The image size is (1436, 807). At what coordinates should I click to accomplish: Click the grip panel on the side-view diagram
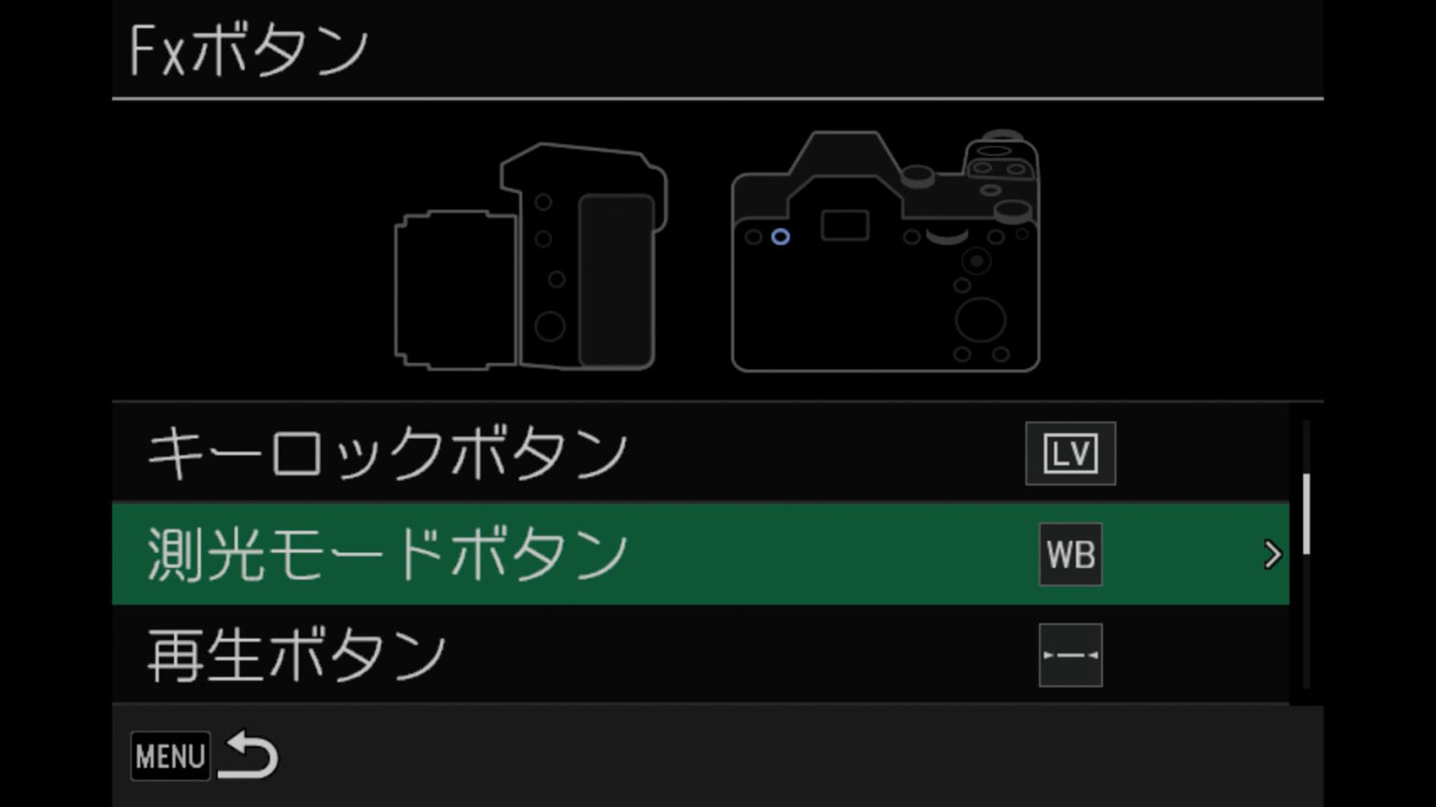coord(615,280)
